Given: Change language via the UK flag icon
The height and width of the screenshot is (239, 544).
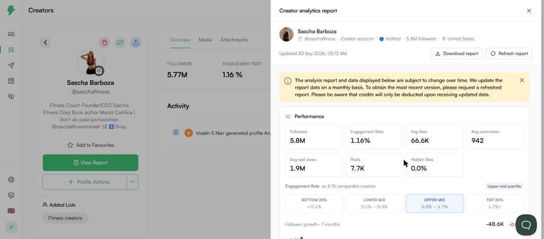Looking at the screenshot, I should tap(11, 211).
